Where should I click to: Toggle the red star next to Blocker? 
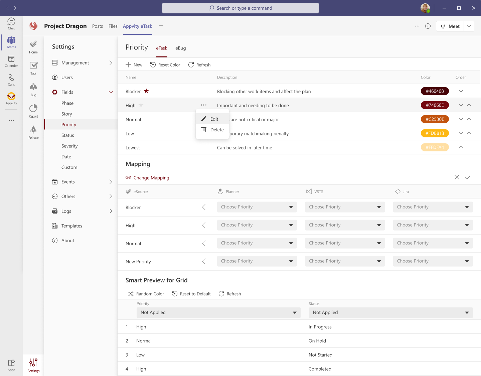point(146,91)
